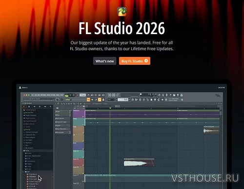Open Recent files in browser
This screenshot has height=189, width=244.
(x=29, y=113)
